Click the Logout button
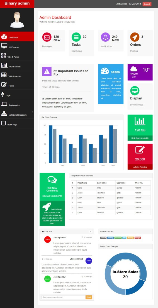 click(x=147, y=4)
